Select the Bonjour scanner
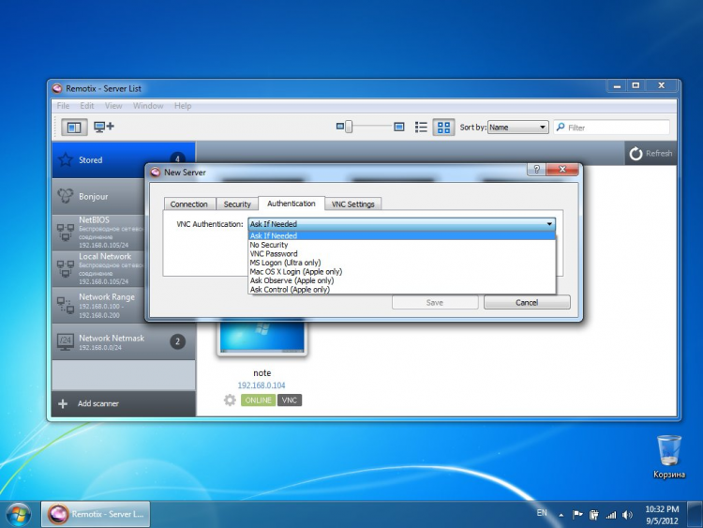The image size is (703, 528). 98,197
